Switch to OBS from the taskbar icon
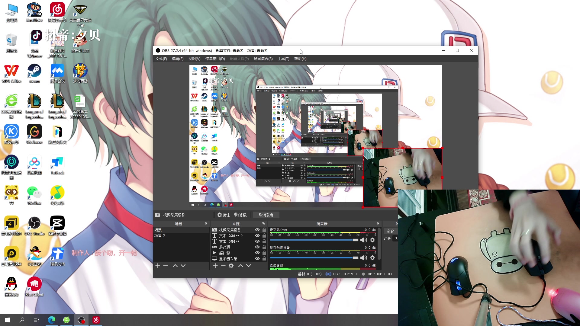Viewport: 580px width, 326px height. [81, 320]
